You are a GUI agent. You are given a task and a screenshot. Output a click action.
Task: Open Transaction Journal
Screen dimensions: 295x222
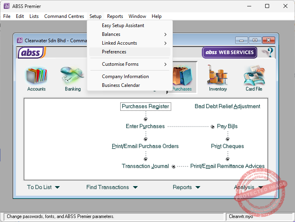pyautogui.click(x=145, y=166)
